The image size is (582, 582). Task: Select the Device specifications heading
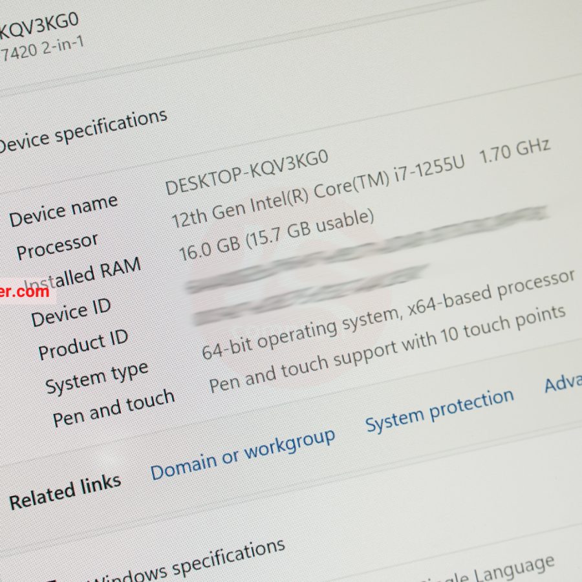(82, 131)
